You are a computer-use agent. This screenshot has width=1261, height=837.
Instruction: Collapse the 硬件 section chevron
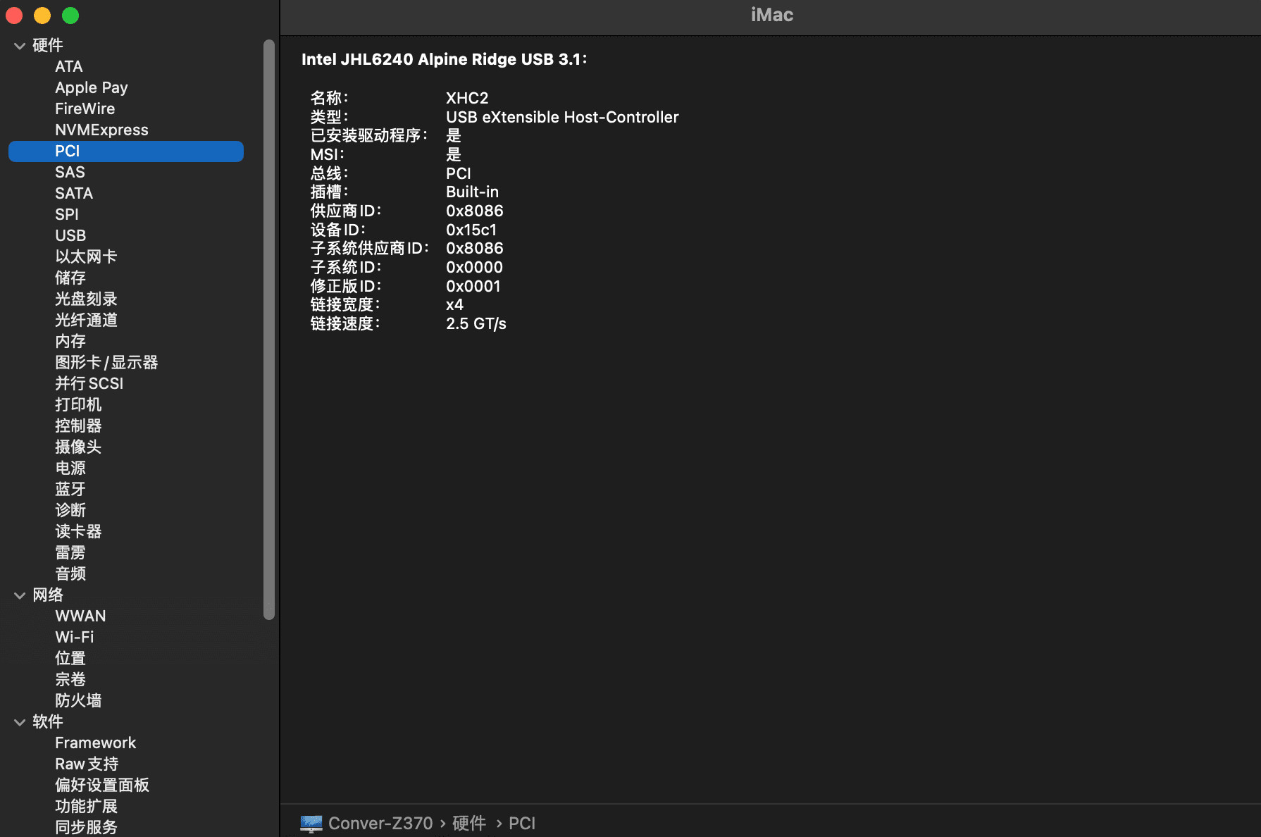click(x=20, y=46)
